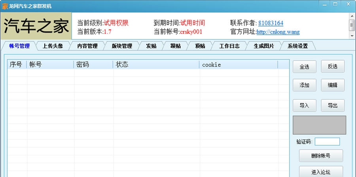Click the account name crsky001
356x177 pixels.
click(191, 32)
